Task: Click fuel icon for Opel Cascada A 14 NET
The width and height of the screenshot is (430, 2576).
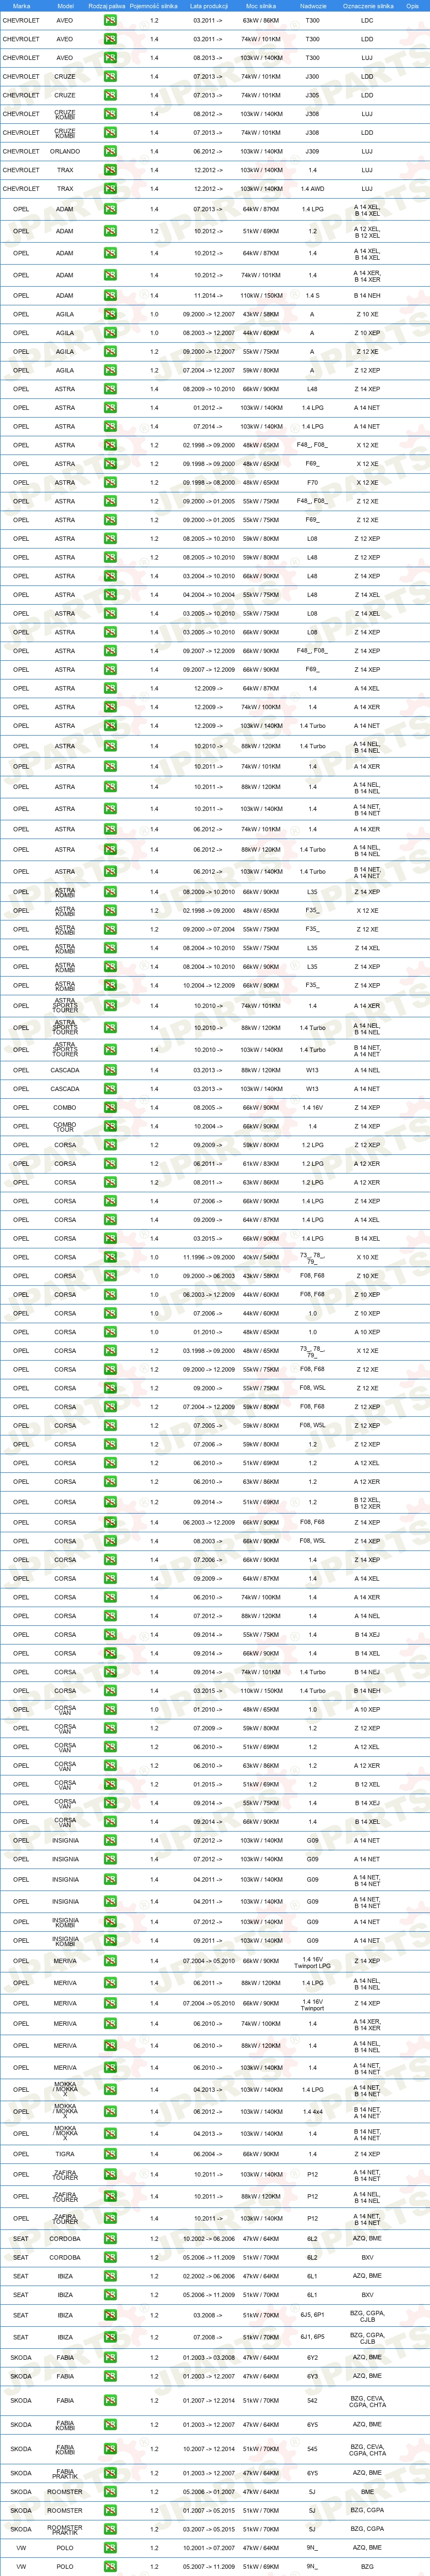Action: pyautogui.click(x=110, y=1089)
